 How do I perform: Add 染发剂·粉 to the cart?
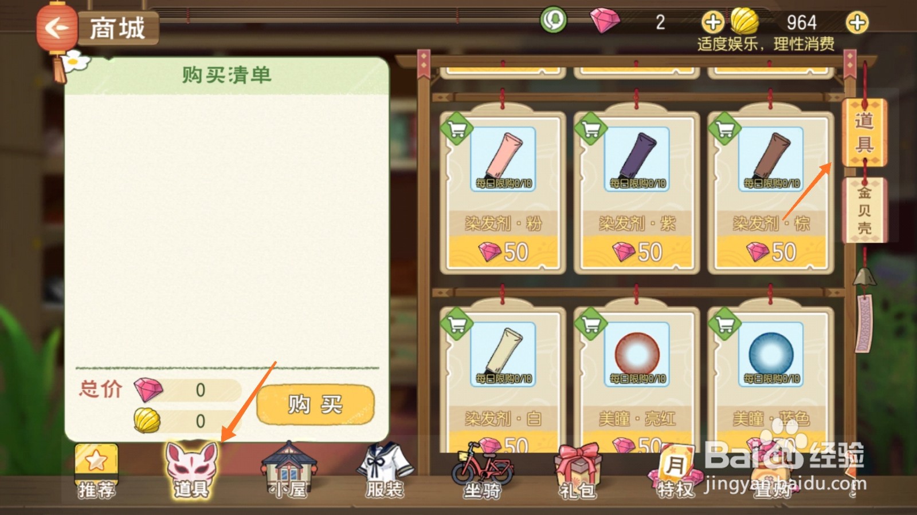pos(457,130)
